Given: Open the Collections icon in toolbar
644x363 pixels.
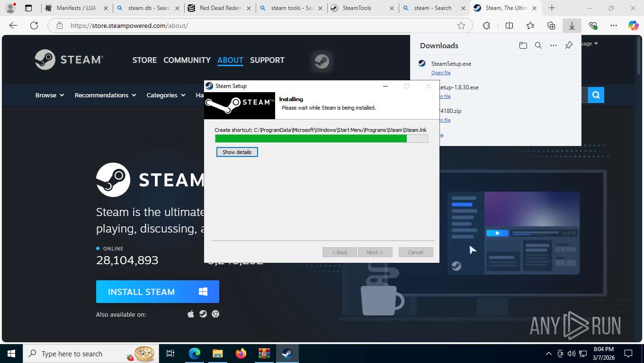Looking at the screenshot, I should [x=551, y=26].
